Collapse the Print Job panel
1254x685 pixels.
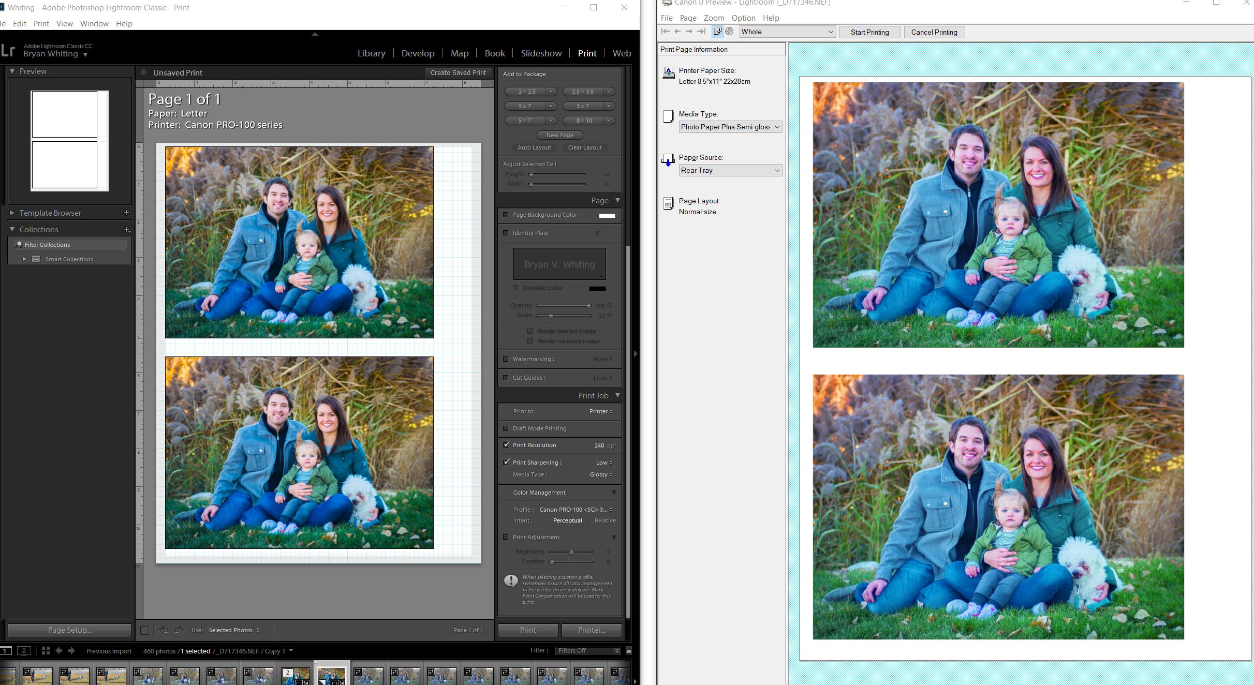[x=617, y=395]
